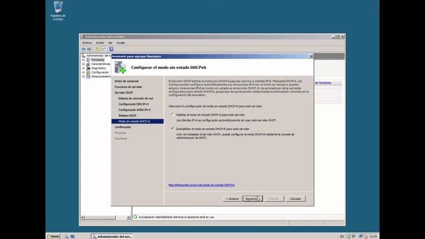
Task: Click the Diagnóstico tree node icon
Action: 88,68
